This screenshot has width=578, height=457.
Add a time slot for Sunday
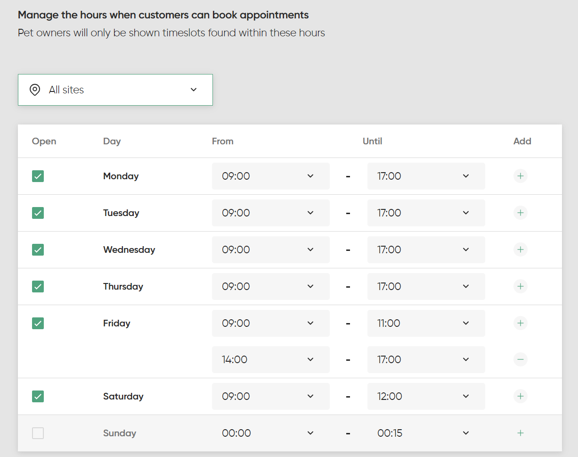(x=520, y=433)
